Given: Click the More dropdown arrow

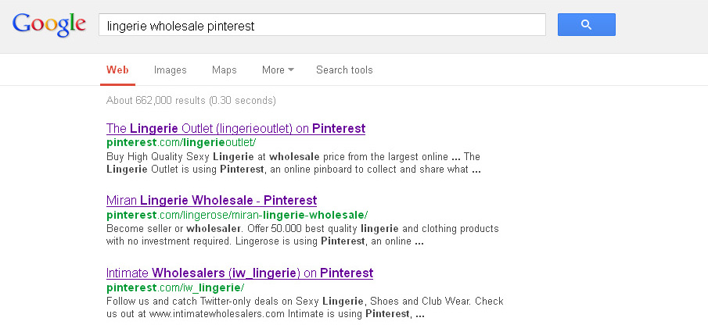Looking at the screenshot, I should 291,70.
